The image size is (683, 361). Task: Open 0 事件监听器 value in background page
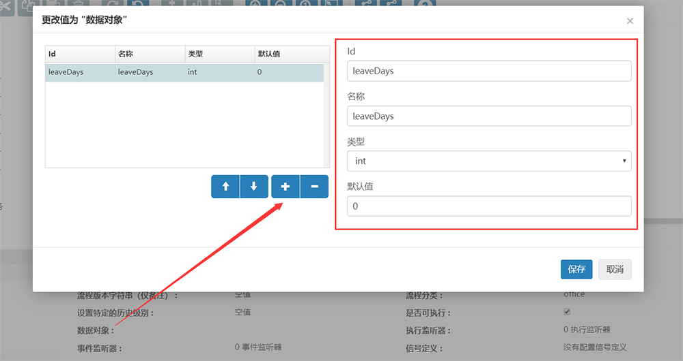coord(258,347)
